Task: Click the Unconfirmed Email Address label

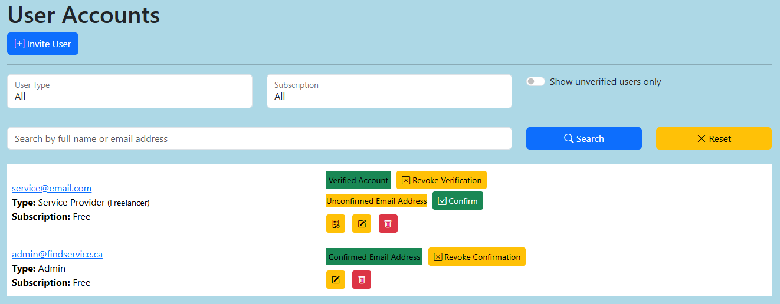Action: [376, 201]
